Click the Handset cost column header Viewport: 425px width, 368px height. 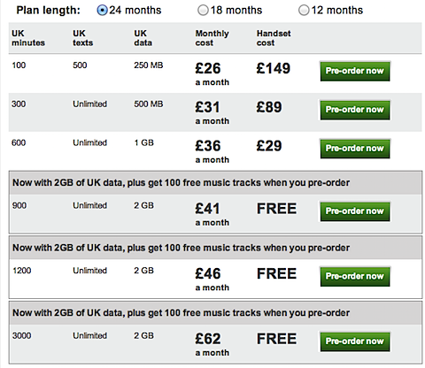tap(274, 38)
